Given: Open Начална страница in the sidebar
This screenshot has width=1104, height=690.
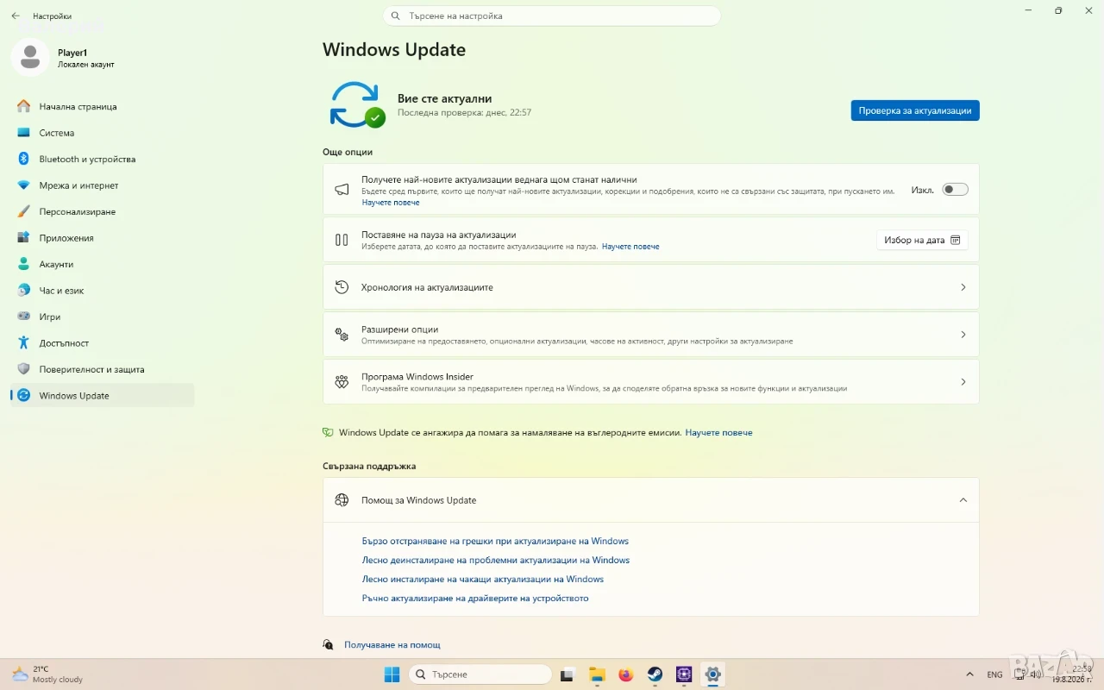Looking at the screenshot, I should click(x=103, y=107).
